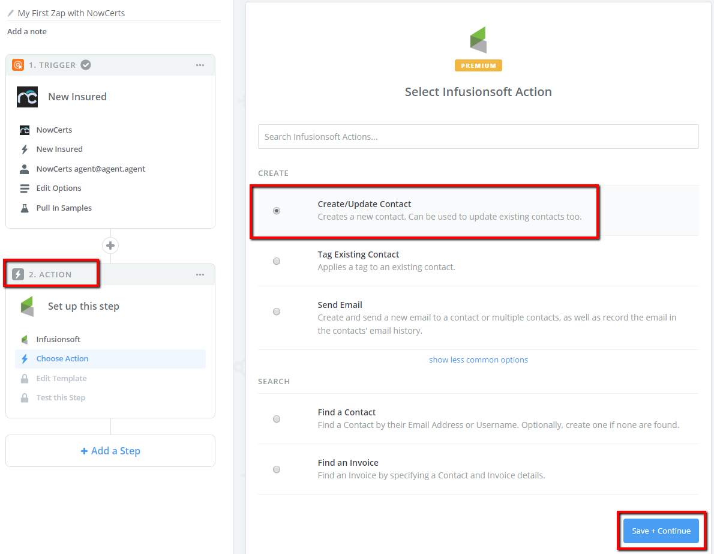Click the pencil icon beside the Zap title
714x554 pixels.
tap(11, 13)
